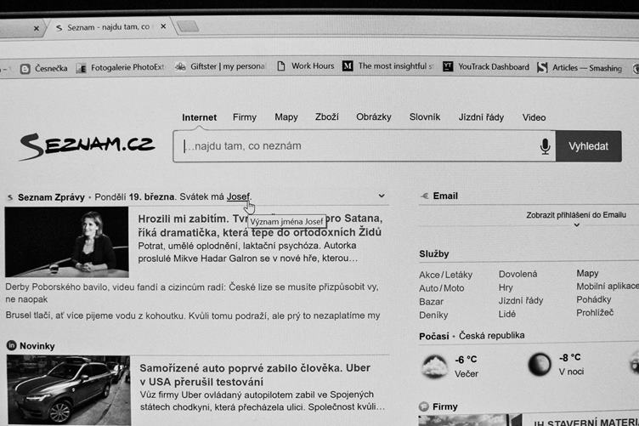Viewport: 639px width, 426px height.
Task: Open a new browser tab
Action: [188, 26]
